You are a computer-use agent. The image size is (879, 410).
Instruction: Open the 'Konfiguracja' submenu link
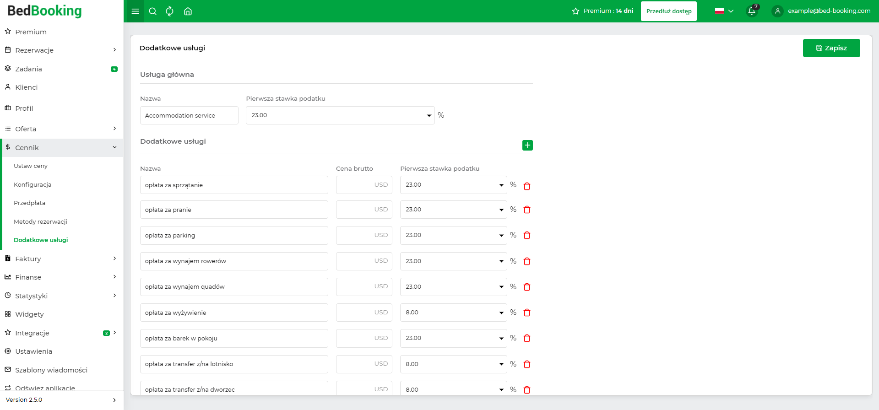33,184
